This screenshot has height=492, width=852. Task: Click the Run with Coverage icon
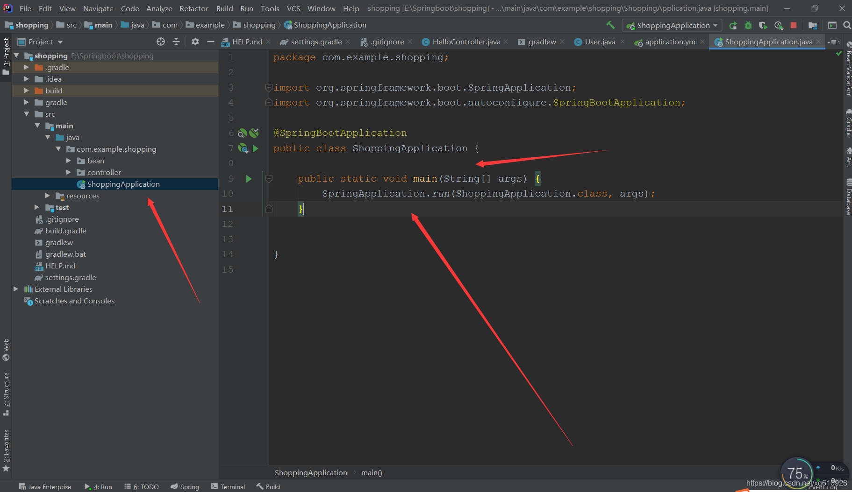[763, 25]
